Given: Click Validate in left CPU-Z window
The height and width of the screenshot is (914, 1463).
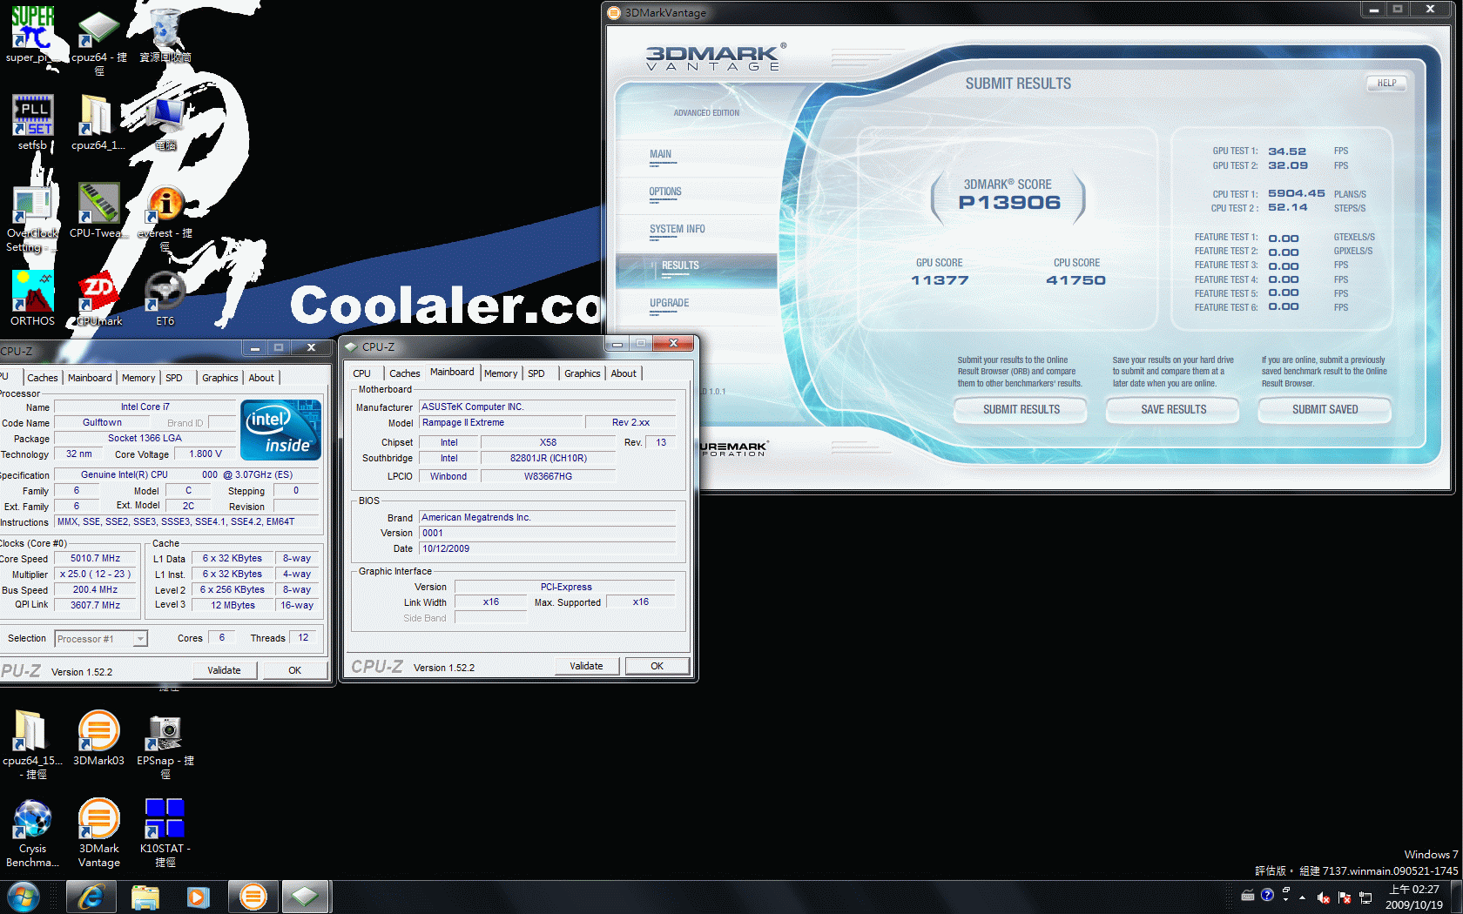Looking at the screenshot, I should [x=224, y=670].
